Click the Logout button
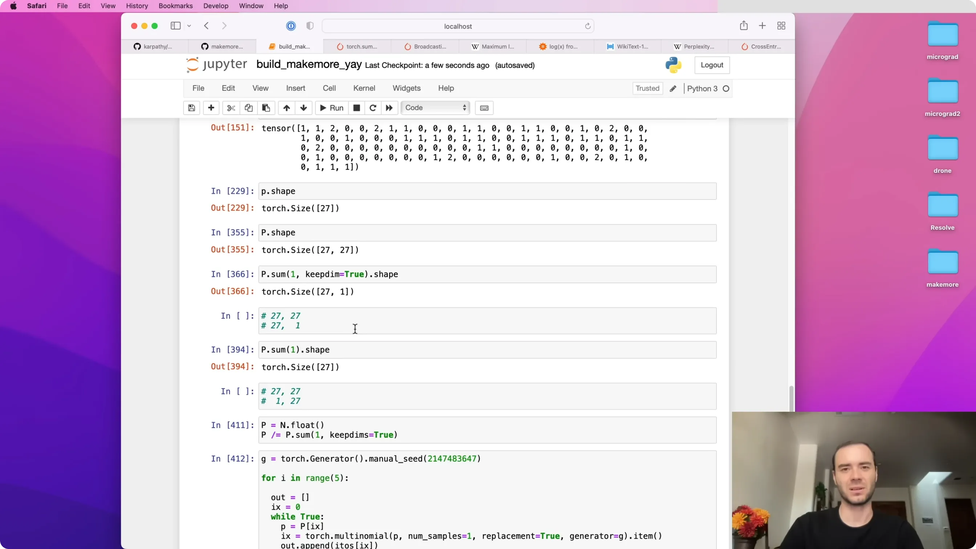976x549 pixels. point(712,65)
